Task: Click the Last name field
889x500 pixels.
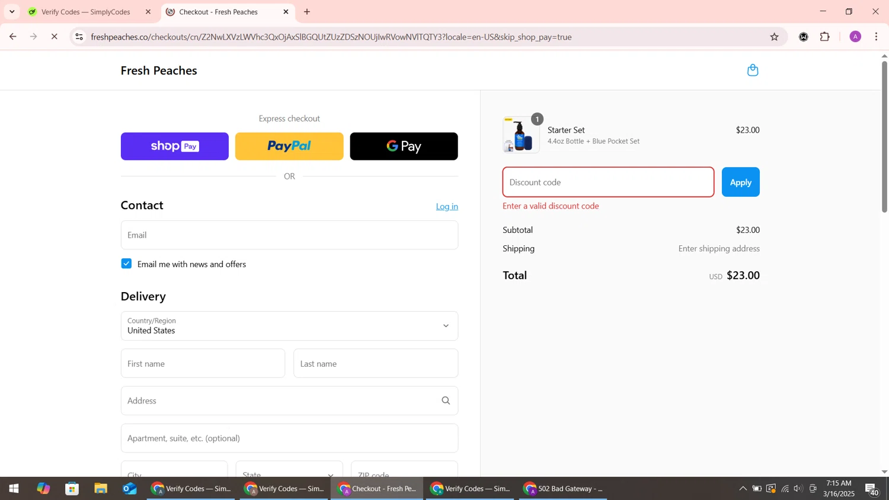Action: coord(376,363)
